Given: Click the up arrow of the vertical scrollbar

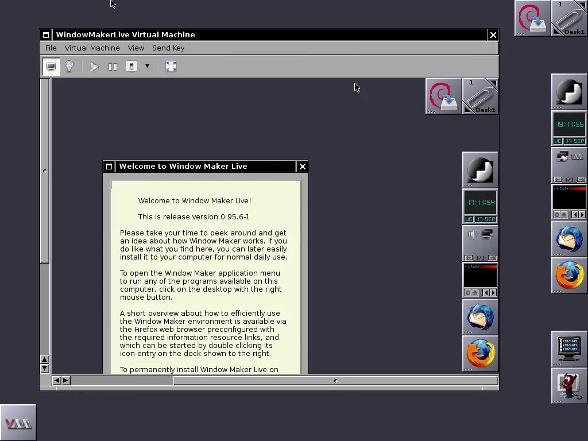Looking at the screenshot, I should click(45, 359).
